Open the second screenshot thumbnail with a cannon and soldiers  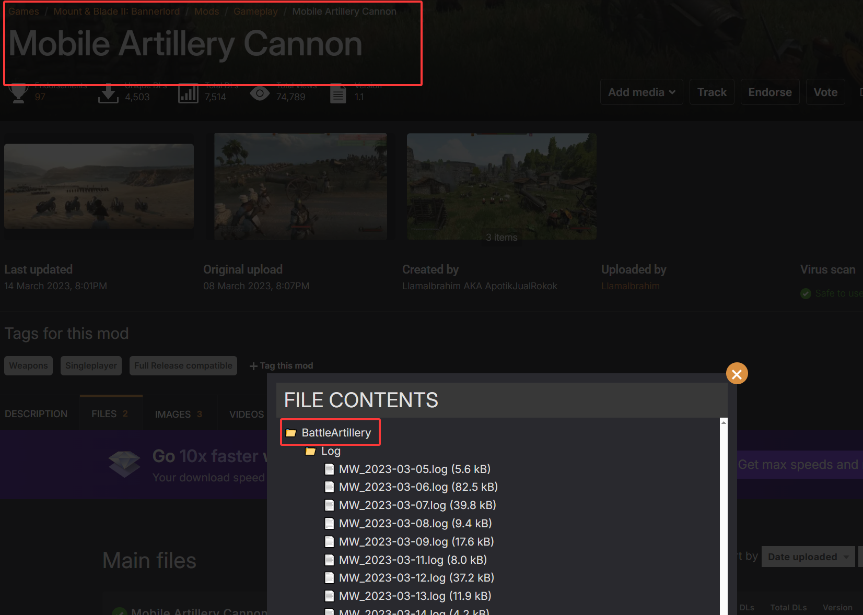pos(300,186)
